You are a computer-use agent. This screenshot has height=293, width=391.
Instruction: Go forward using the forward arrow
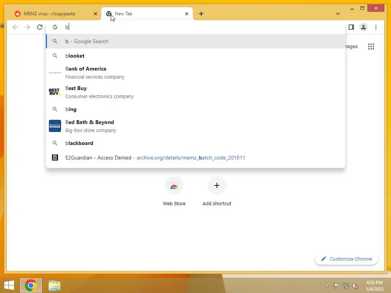(27, 27)
